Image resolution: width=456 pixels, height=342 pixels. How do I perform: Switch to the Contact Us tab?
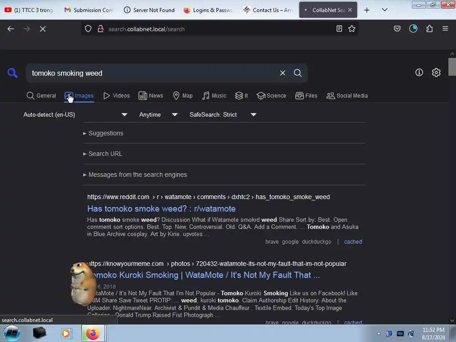click(268, 10)
